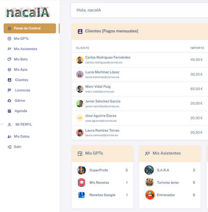Open the Turismo Jerez assistant
Image resolution: width=208 pixels, height=212 pixels.
(170, 182)
